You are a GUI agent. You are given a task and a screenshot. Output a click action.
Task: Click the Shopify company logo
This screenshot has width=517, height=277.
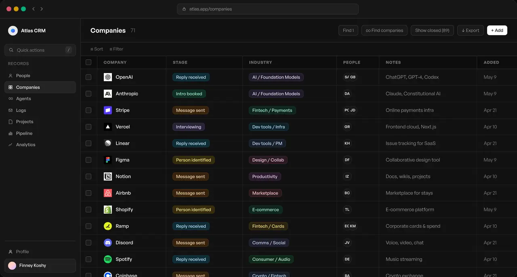click(108, 210)
